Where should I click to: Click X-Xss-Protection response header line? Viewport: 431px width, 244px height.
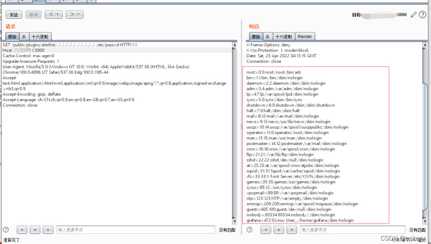click(278, 50)
